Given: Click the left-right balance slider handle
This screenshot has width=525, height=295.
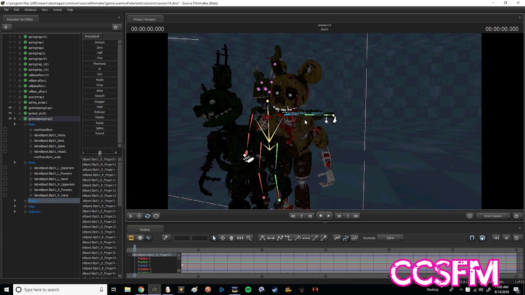Looking at the screenshot, I should [x=100, y=153].
